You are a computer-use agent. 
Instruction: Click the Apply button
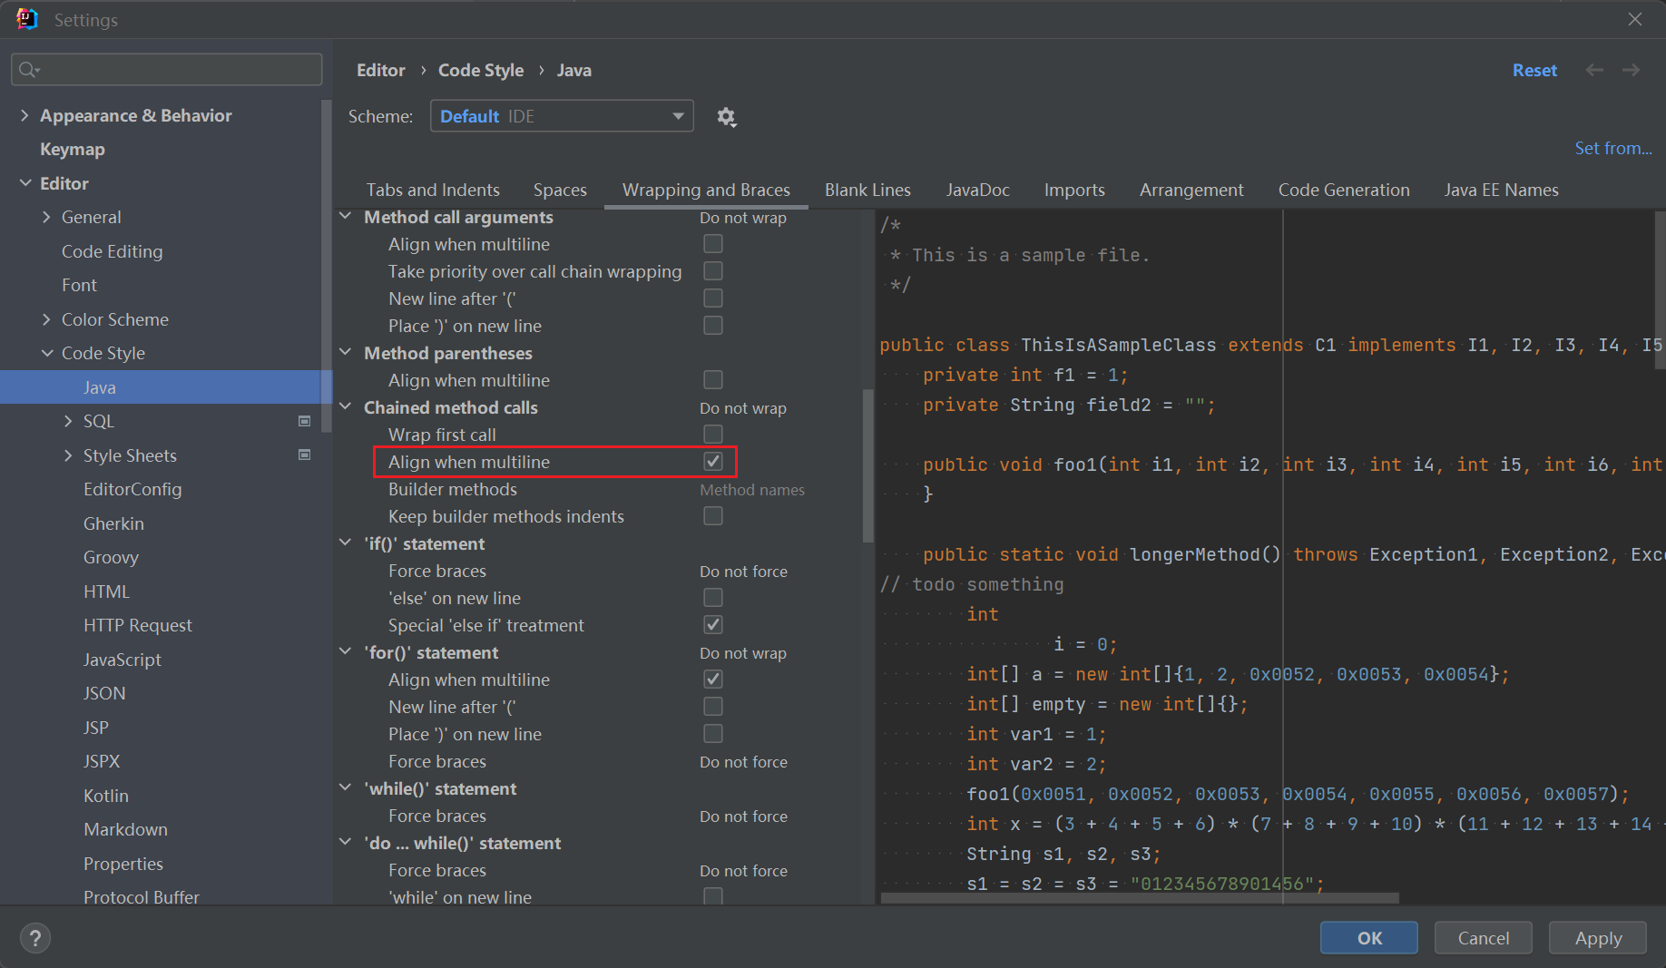(x=1597, y=937)
